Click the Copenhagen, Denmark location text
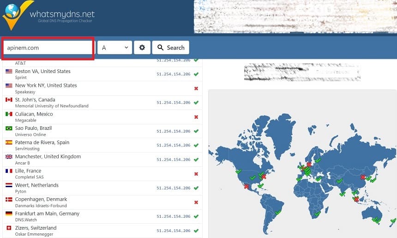Viewport: 397px width, 238px height. point(41,200)
